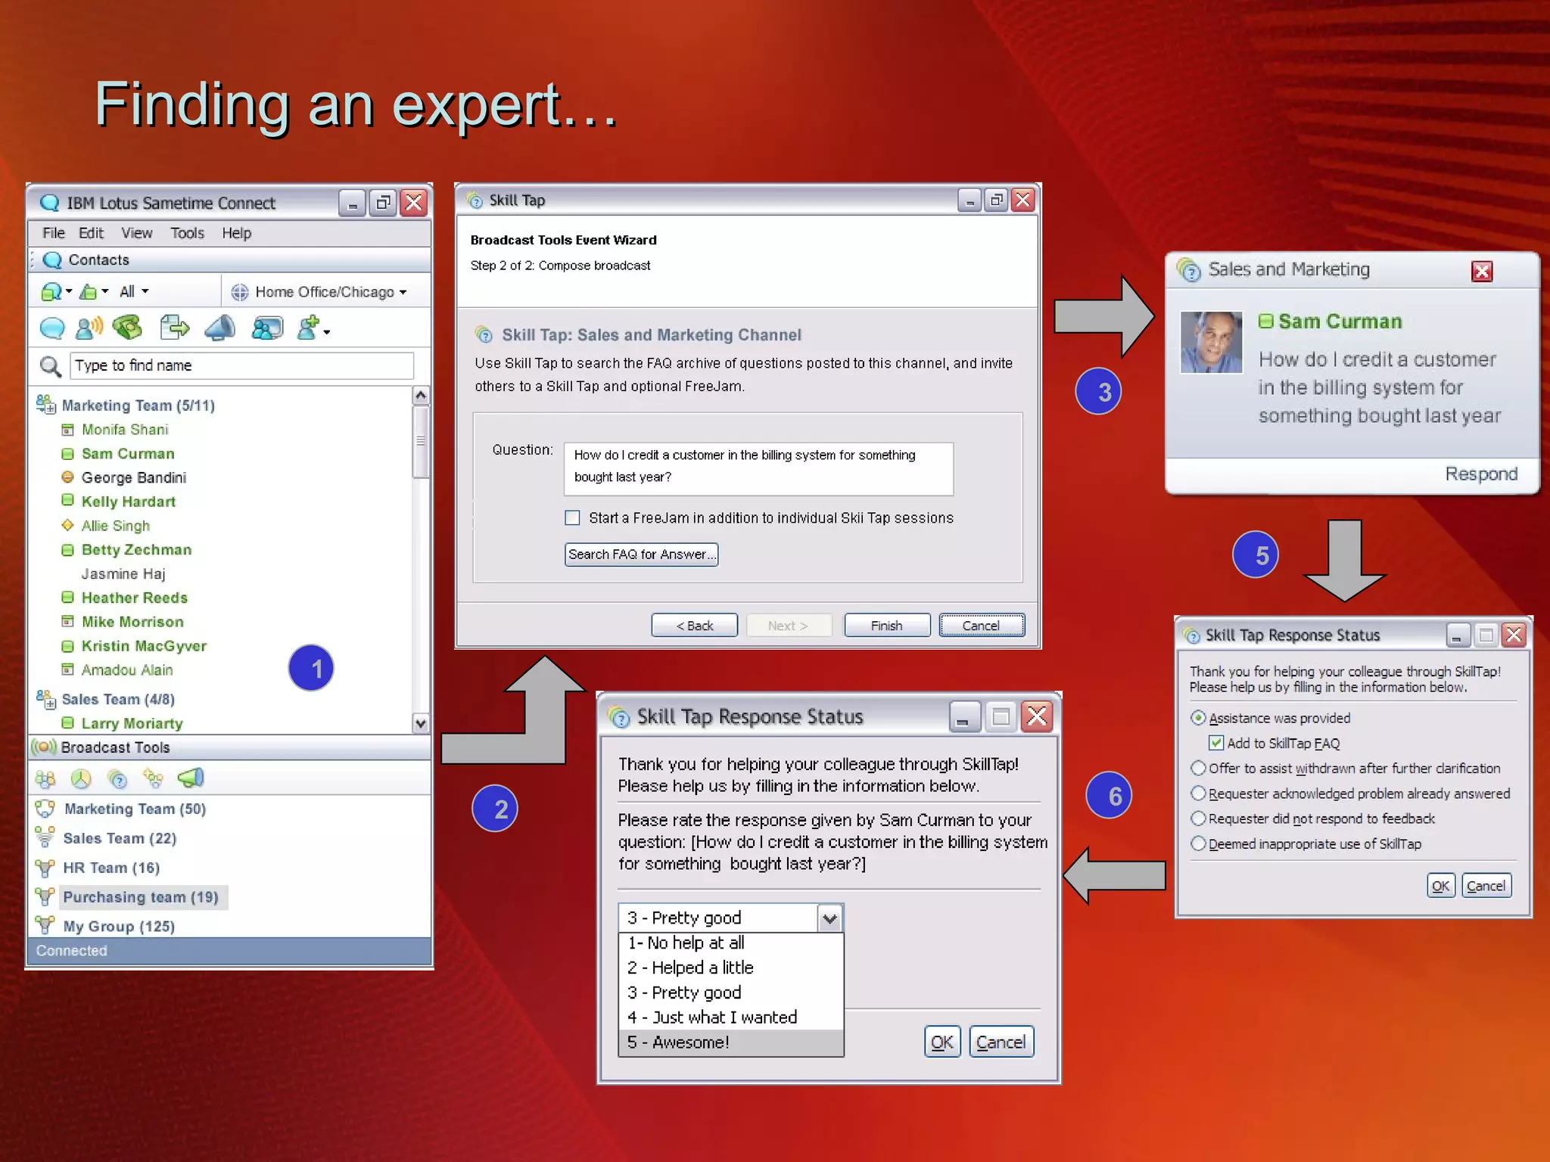Screen dimensions: 1550x1162
Task: Click Respond in the Sales and Marketing notification
Action: (1481, 474)
